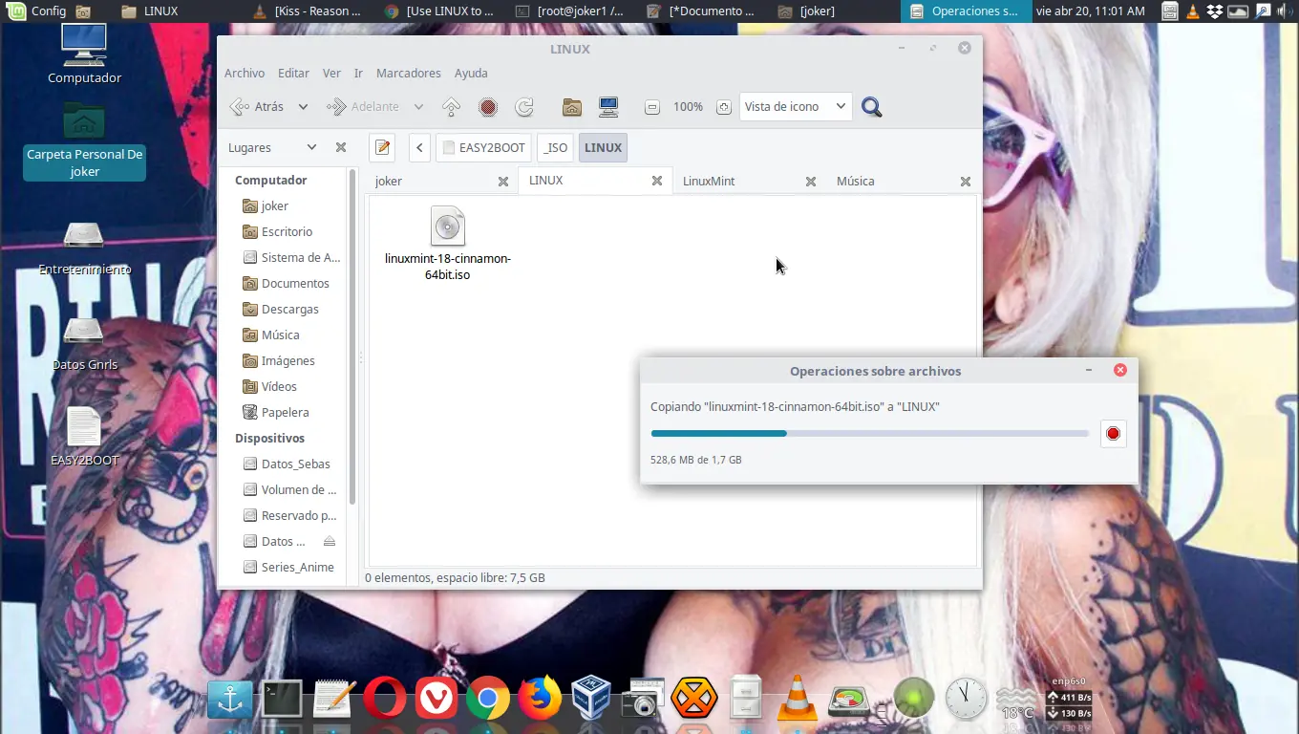Image resolution: width=1299 pixels, height=734 pixels.
Task: Reload the current folder view
Action: coord(524,106)
